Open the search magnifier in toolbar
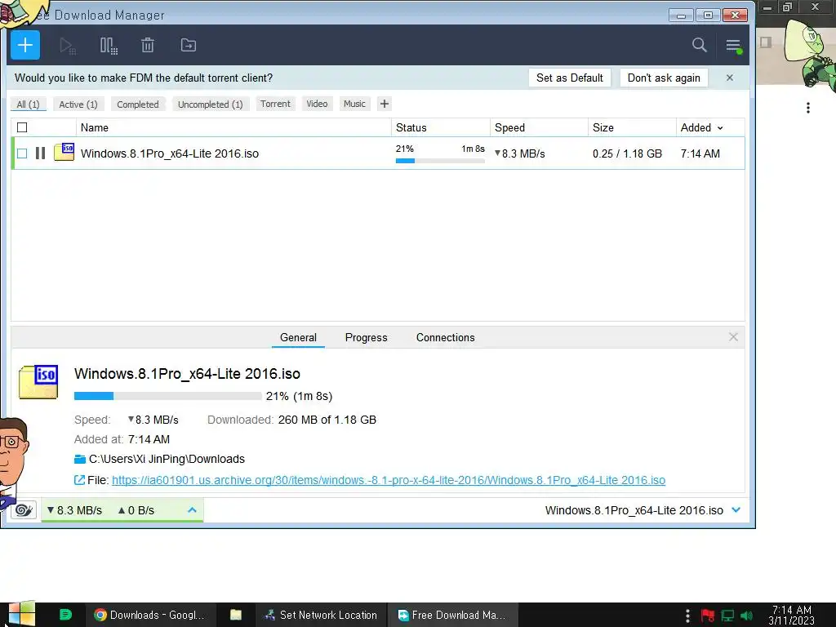The width and height of the screenshot is (836, 627). coord(699,45)
